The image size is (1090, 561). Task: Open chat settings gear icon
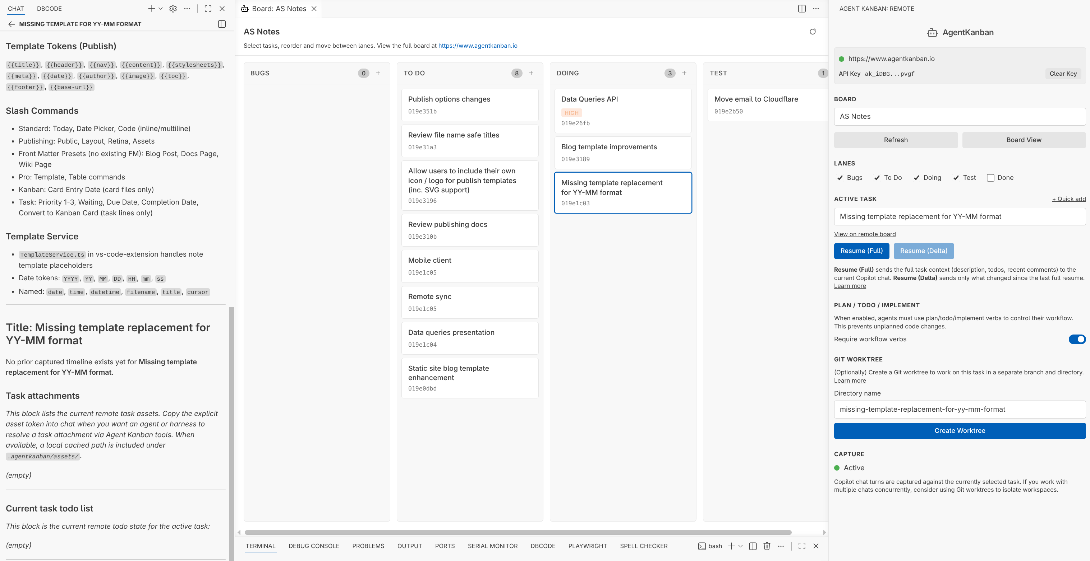(173, 9)
